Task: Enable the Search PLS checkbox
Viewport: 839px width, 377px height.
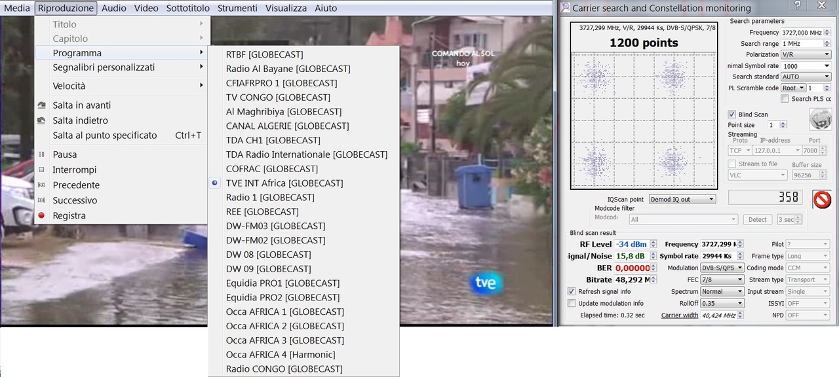Action: tap(785, 99)
